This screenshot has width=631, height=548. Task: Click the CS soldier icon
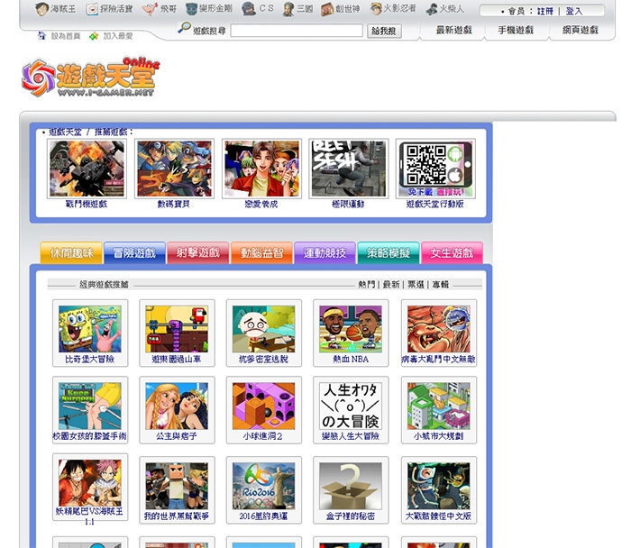[x=249, y=9]
